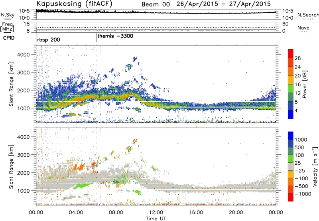The image size is (319, 221).
Task: Click the Power [dB] color bar
Action: pos(291,84)
